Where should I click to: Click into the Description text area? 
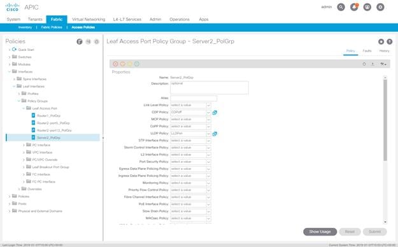[210, 88]
